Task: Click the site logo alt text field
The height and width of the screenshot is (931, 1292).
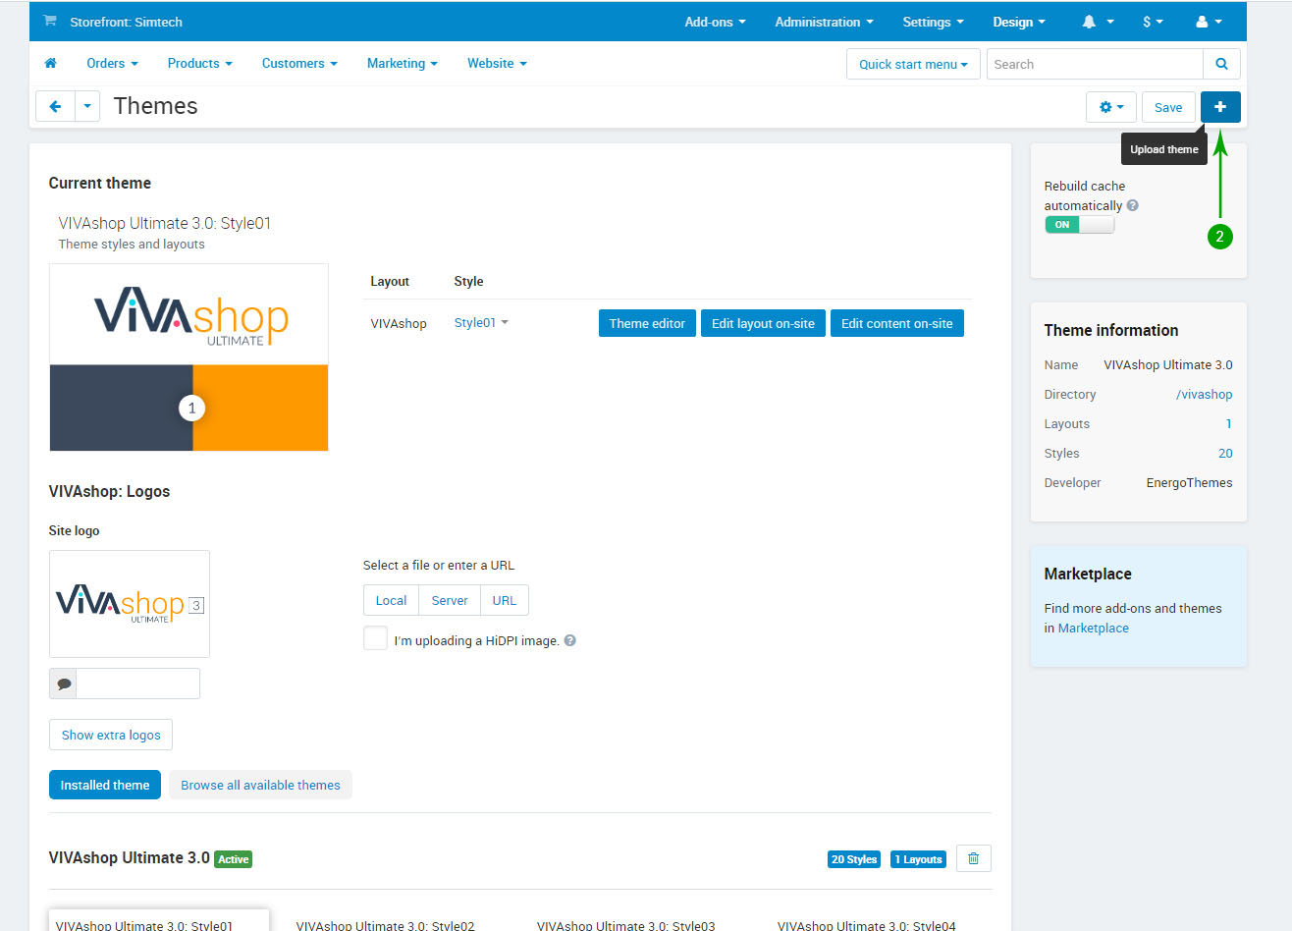Action: (137, 684)
